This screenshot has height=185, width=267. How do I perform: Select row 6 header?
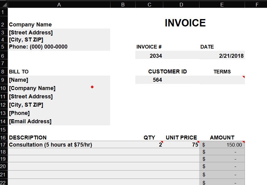[x=4, y=55]
